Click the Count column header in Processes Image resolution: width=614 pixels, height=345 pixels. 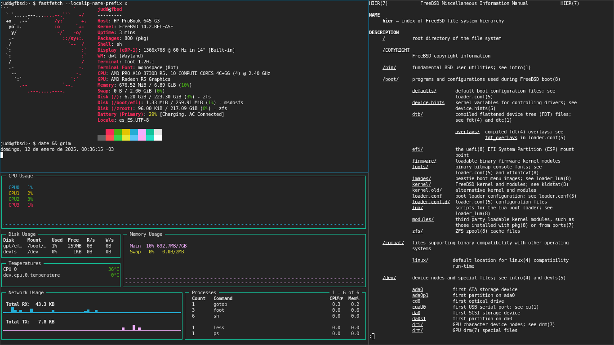coord(199,298)
